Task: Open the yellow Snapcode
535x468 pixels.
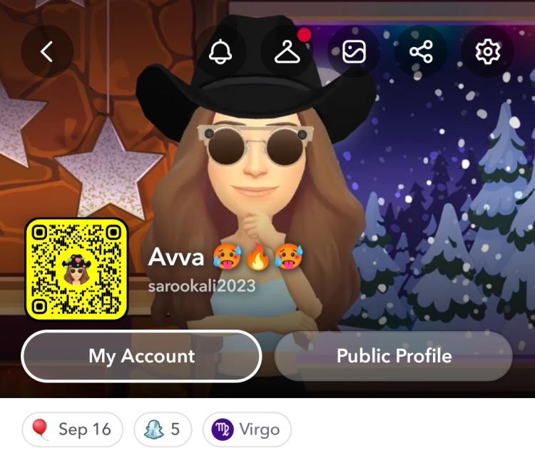Action: [x=77, y=270]
